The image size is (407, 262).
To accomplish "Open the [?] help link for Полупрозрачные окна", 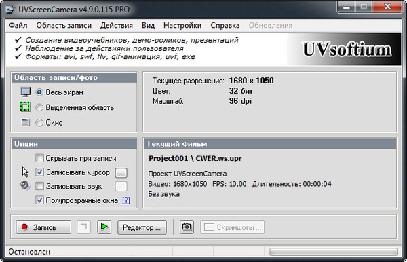I will tap(126, 200).
